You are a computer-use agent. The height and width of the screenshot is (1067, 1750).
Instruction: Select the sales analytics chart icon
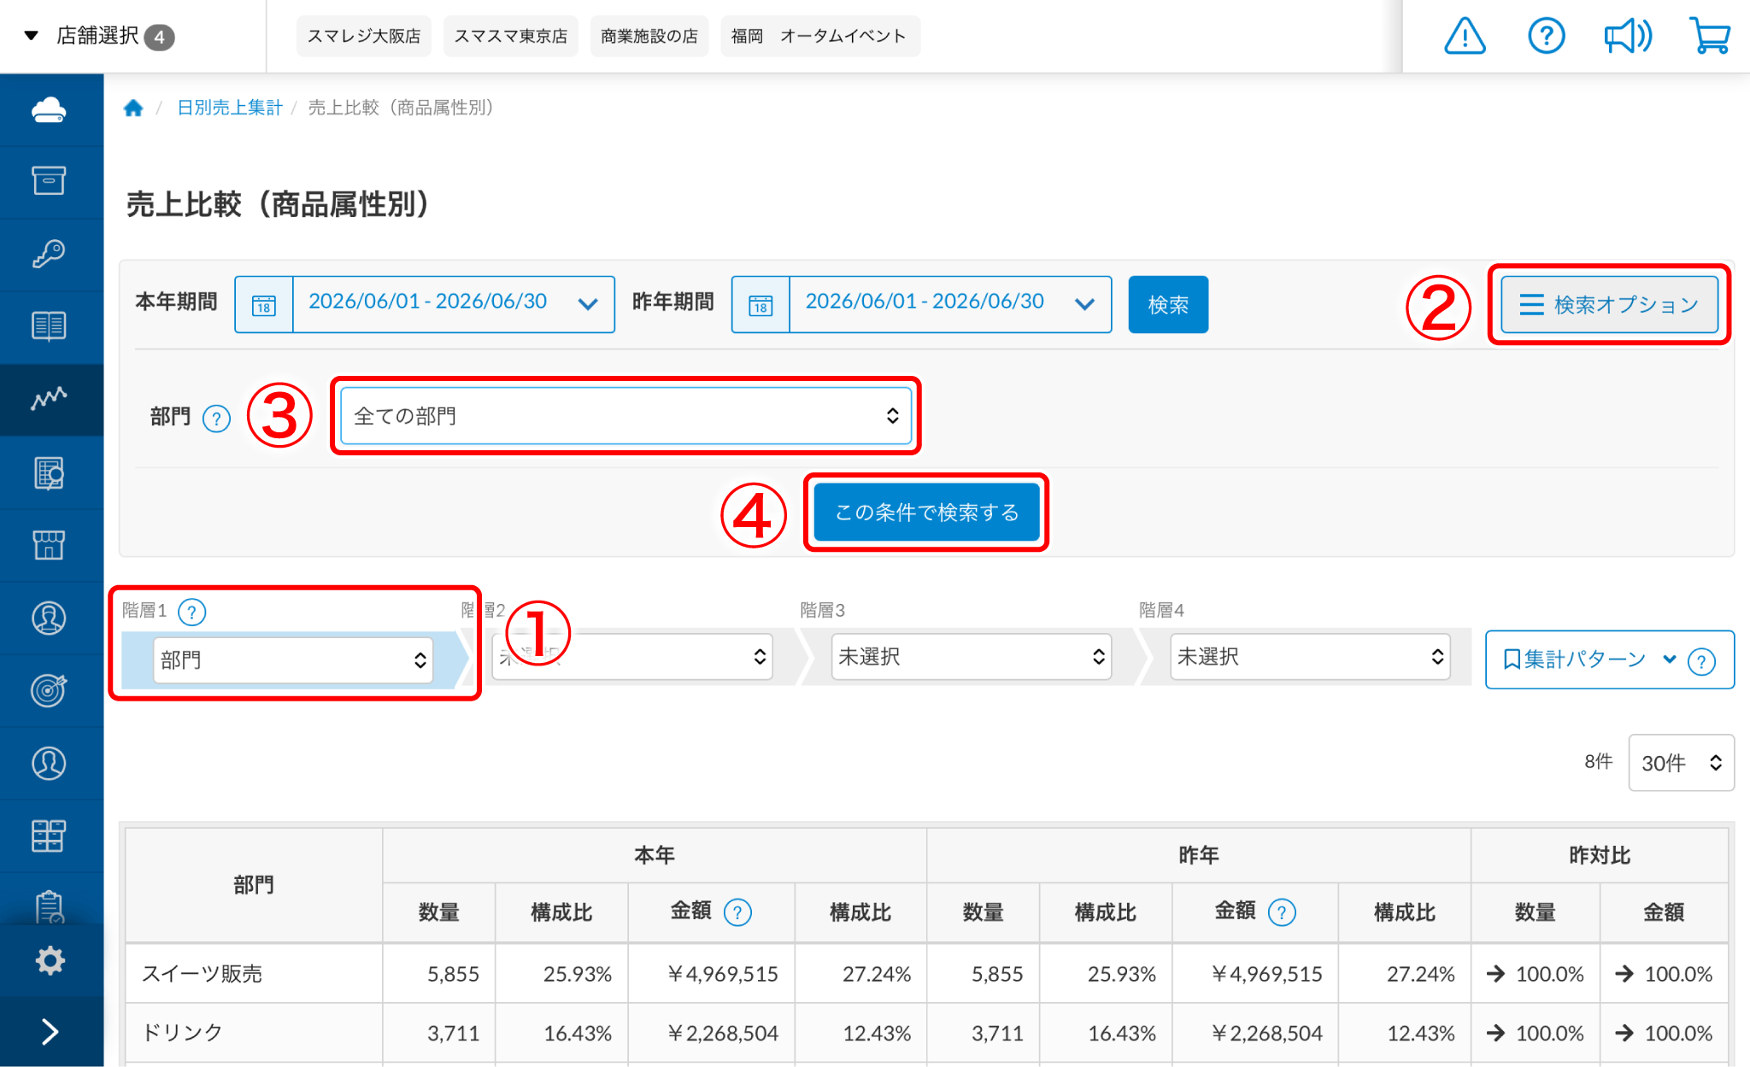click(x=50, y=399)
